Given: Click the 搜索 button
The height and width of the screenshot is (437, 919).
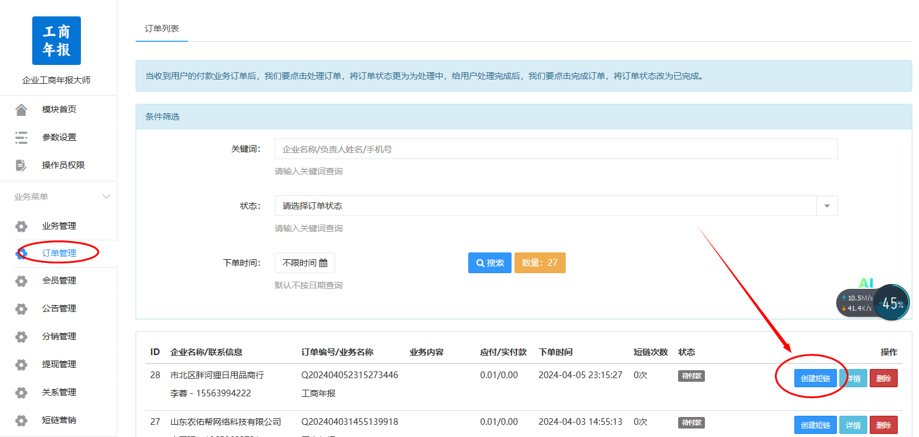Looking at the screenshot, I should [x=490, y=263].
